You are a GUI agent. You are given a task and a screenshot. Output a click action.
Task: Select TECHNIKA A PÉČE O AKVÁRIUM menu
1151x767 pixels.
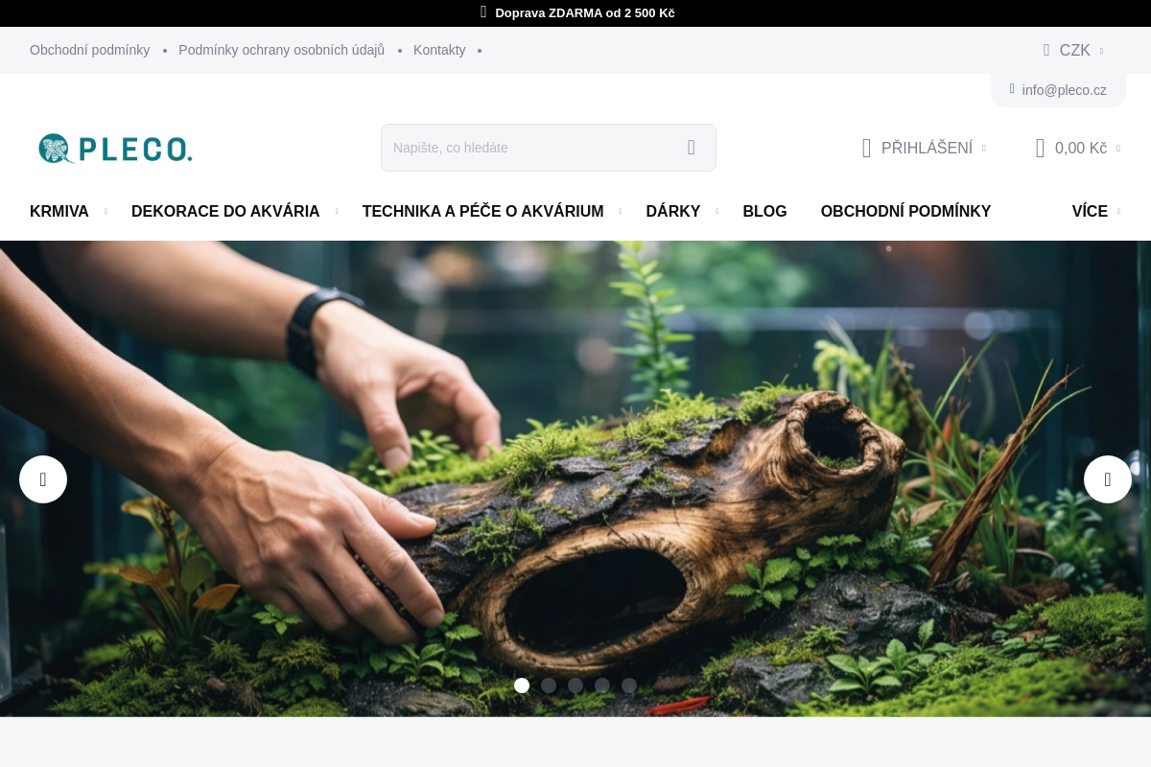click(x=482, y=211)
